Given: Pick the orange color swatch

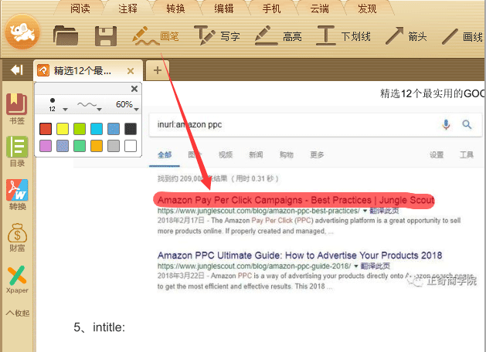Looking at the screenshot, I should tap(97, 146).
